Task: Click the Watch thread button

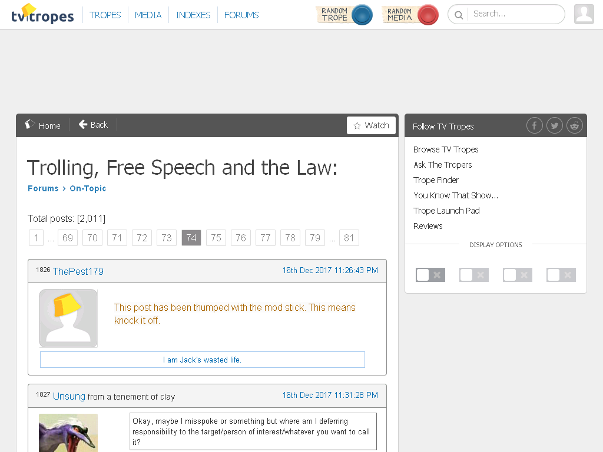Action: pyautogui.click(x=371, y=125)
